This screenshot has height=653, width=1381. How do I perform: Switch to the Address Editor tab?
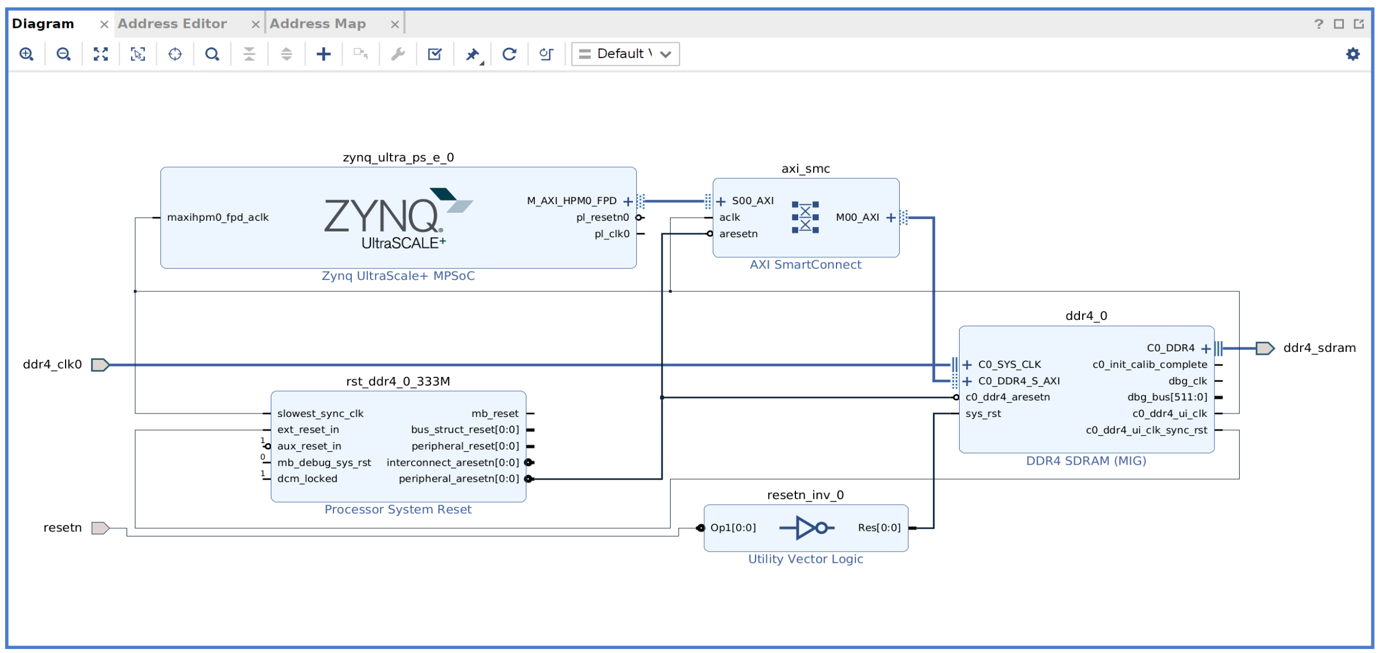[172, 24]
